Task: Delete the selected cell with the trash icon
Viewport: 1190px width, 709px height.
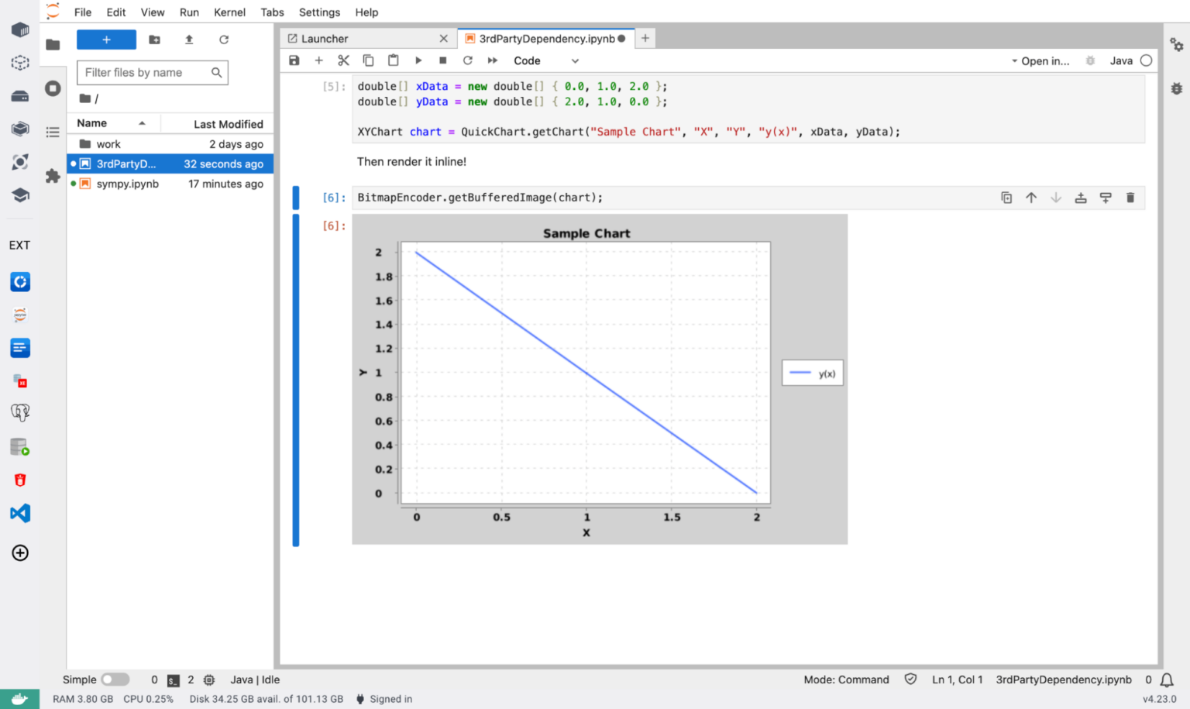Action: (1130, 198)
